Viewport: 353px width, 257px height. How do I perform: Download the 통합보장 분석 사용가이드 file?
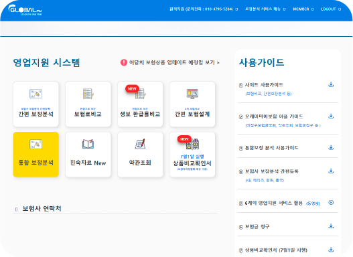pos(331,147)
